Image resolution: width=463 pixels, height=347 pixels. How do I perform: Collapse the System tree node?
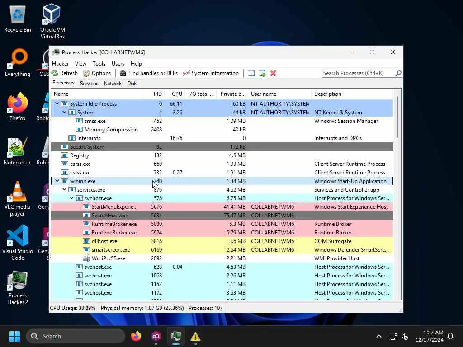coord(64,112)
